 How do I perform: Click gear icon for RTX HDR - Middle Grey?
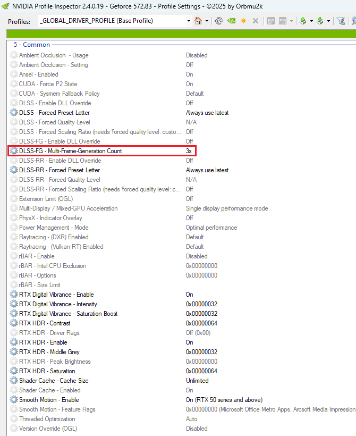[14, 352]
